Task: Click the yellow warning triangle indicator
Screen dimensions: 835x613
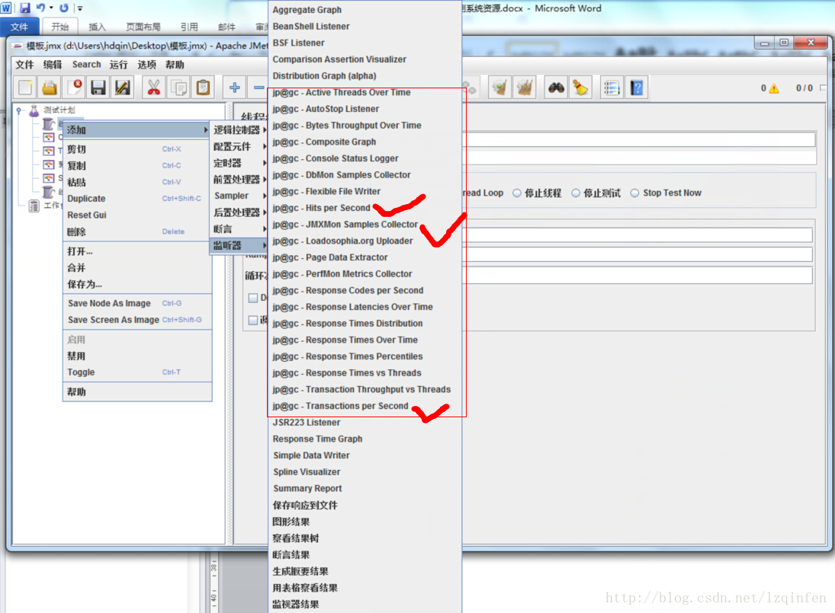Action: 774,89
